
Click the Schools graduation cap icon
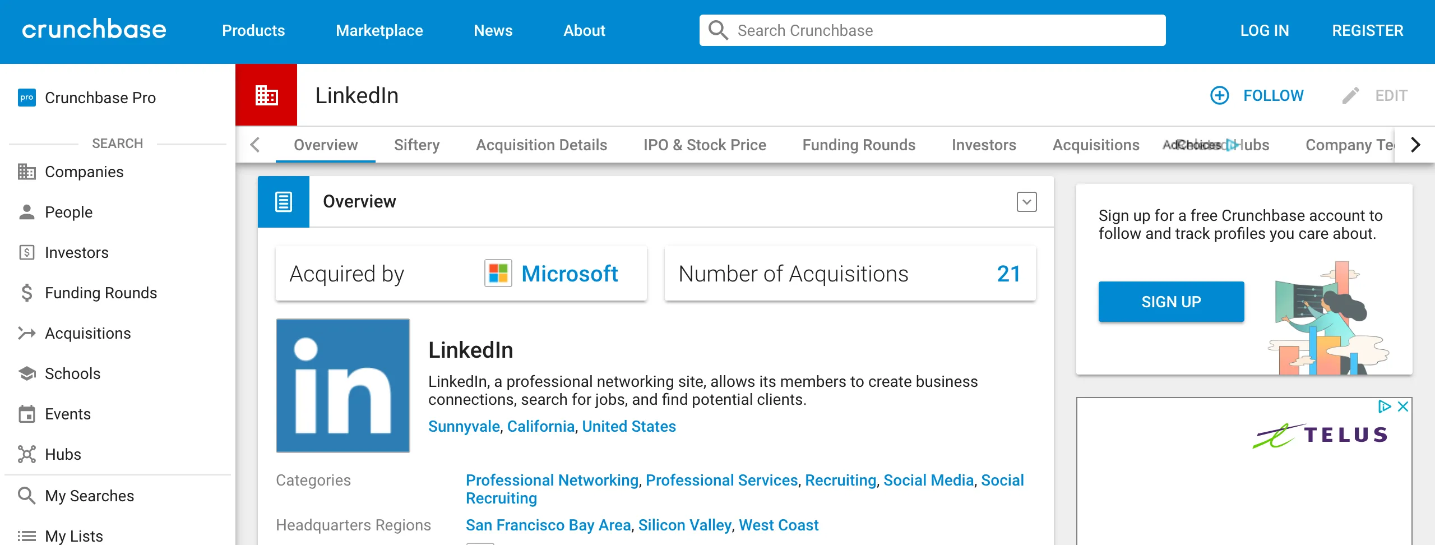coord(26,373)
